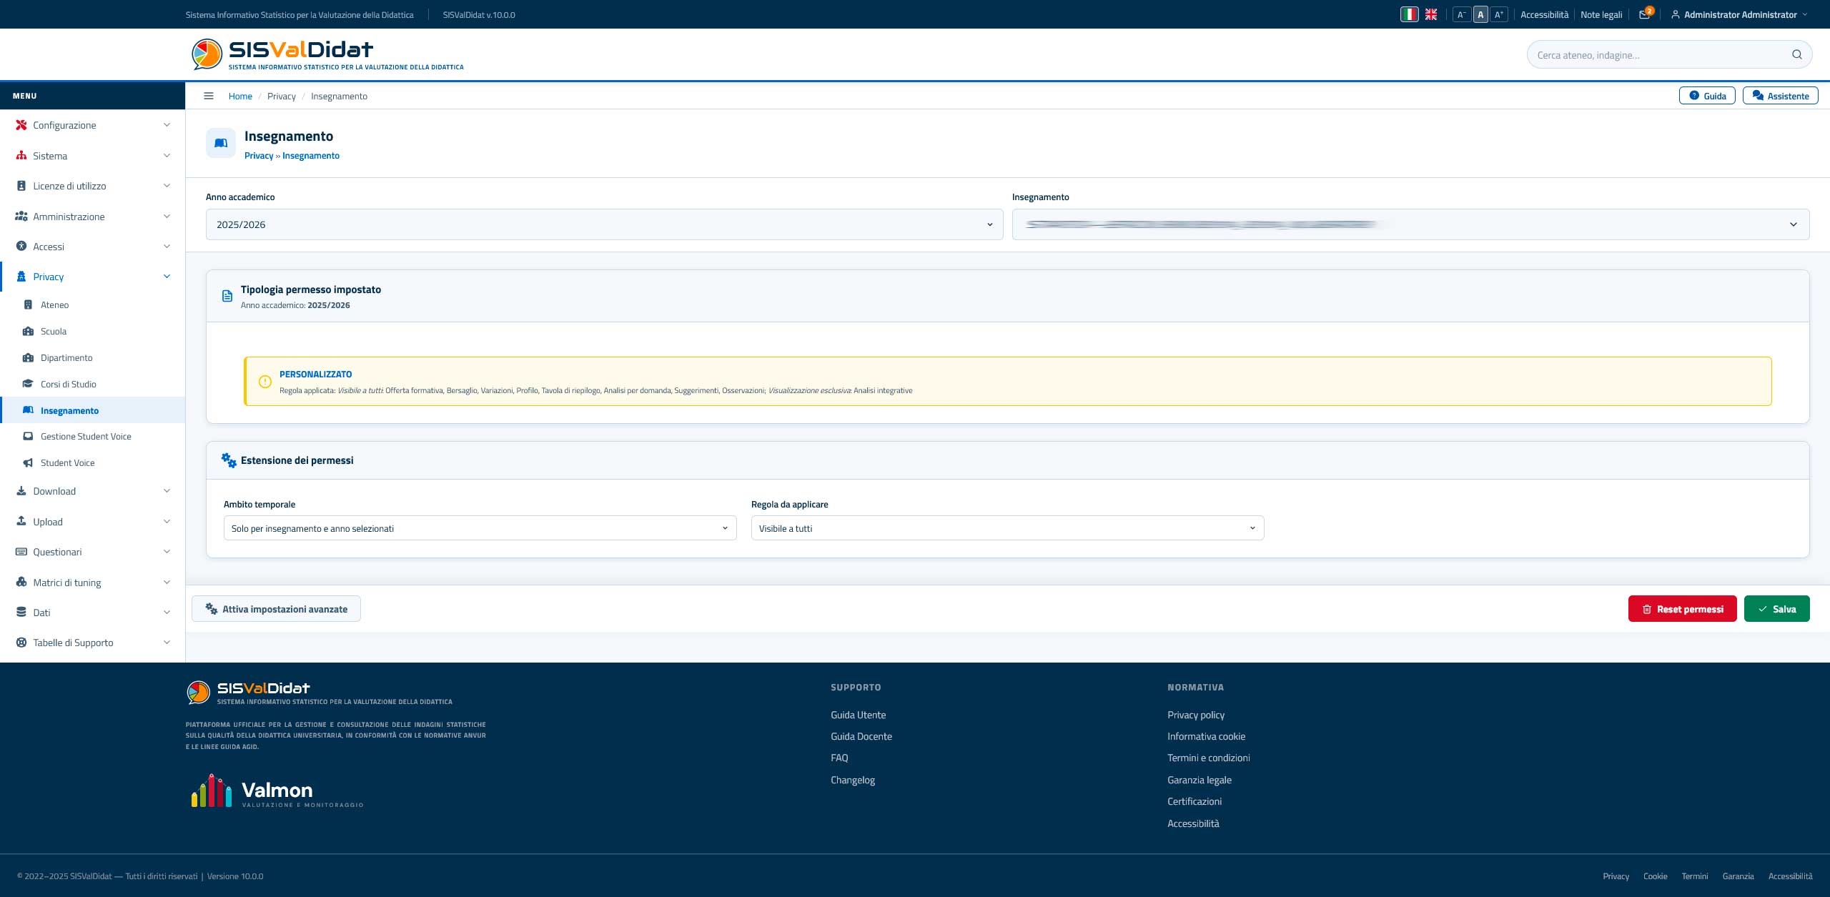Viewport: 1830px width, 897px height.
Task: Click Attiva impostazioni avanzate button
Action: tap(276, 609)
